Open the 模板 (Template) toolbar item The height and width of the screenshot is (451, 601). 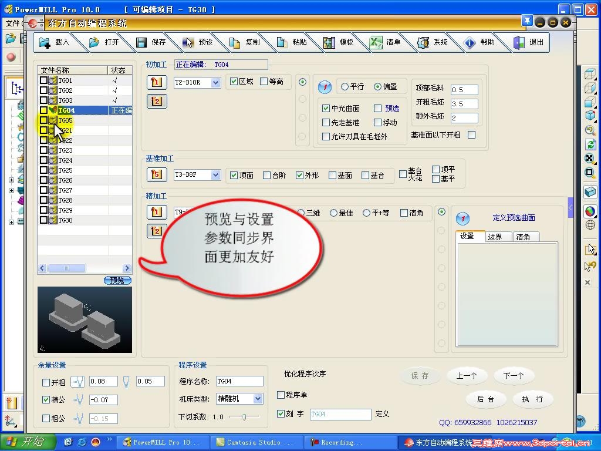(339, 42)
